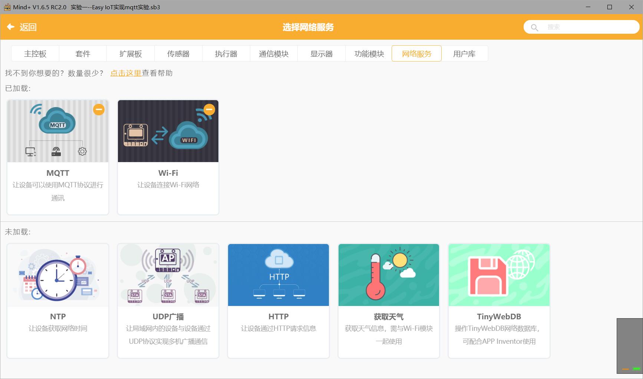The image size is (643, 379).
Task: Click the NTP card title
Action: coord(58,316)
